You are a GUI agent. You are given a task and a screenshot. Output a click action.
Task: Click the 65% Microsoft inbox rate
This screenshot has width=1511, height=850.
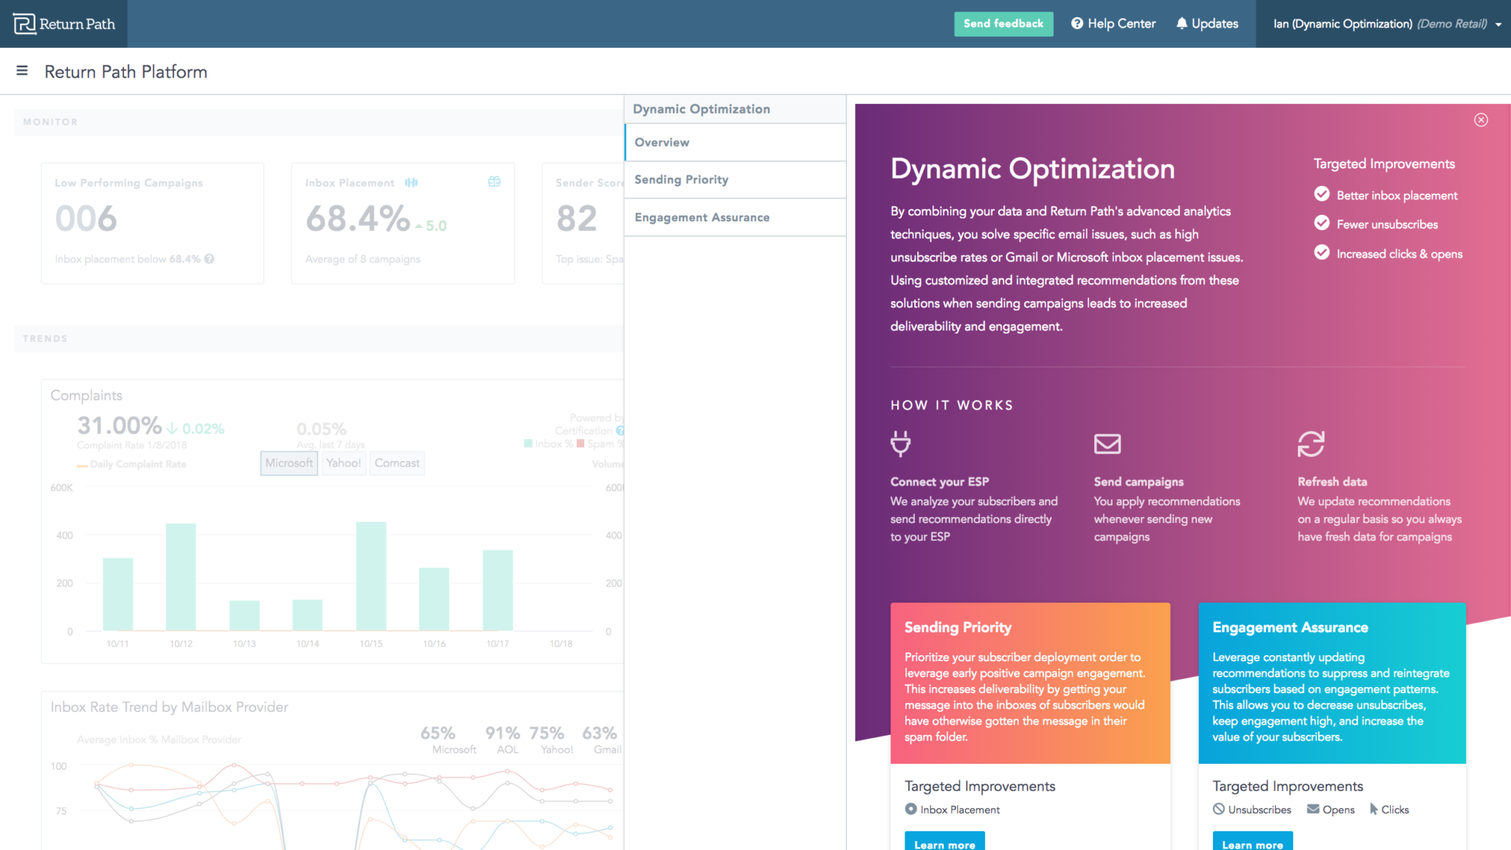438,733
